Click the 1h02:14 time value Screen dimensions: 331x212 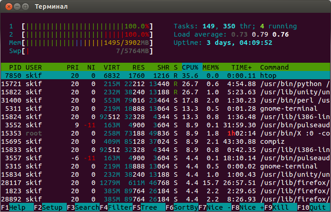point(241,133)
